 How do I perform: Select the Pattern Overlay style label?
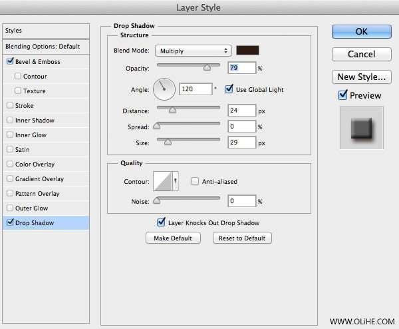point(37,194)
